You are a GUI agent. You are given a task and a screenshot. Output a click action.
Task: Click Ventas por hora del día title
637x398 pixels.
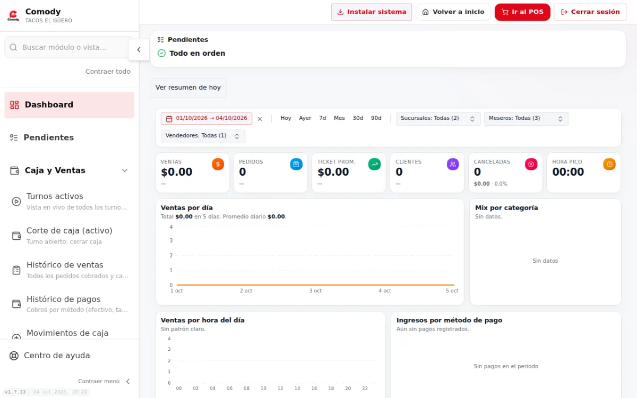(x=203, y=320)
